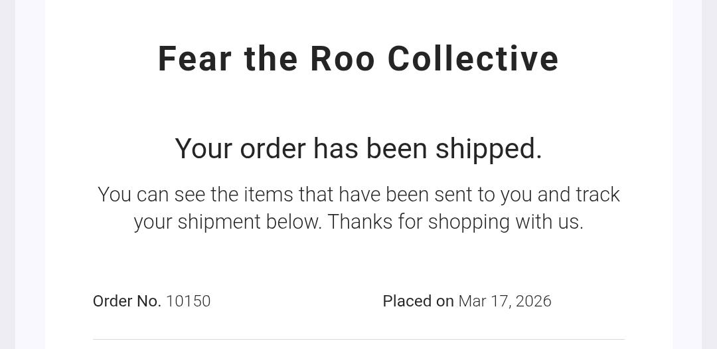Click the "your shipment below" phrase
The width and height of the screenshot is (717, 349).
pos(227,221)
